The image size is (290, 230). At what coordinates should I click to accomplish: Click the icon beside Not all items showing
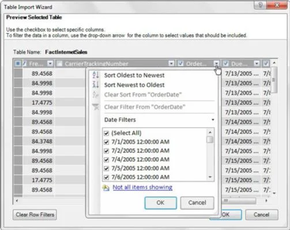point(106,187)
